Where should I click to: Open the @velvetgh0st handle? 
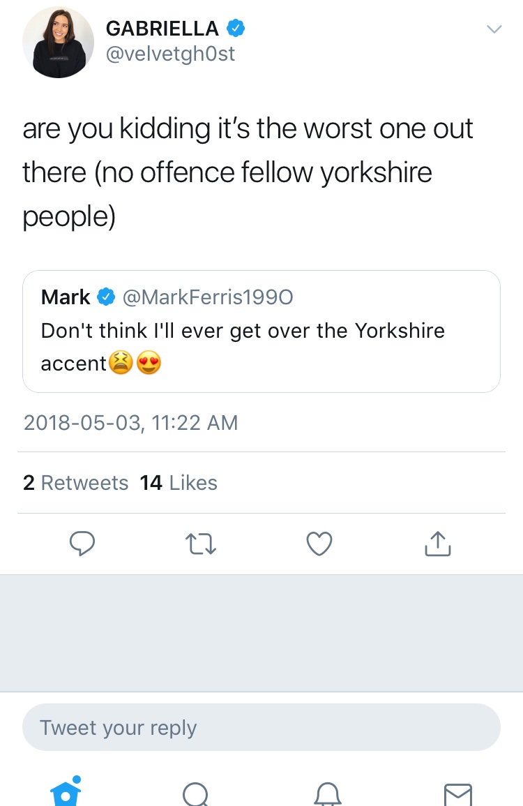170,53
